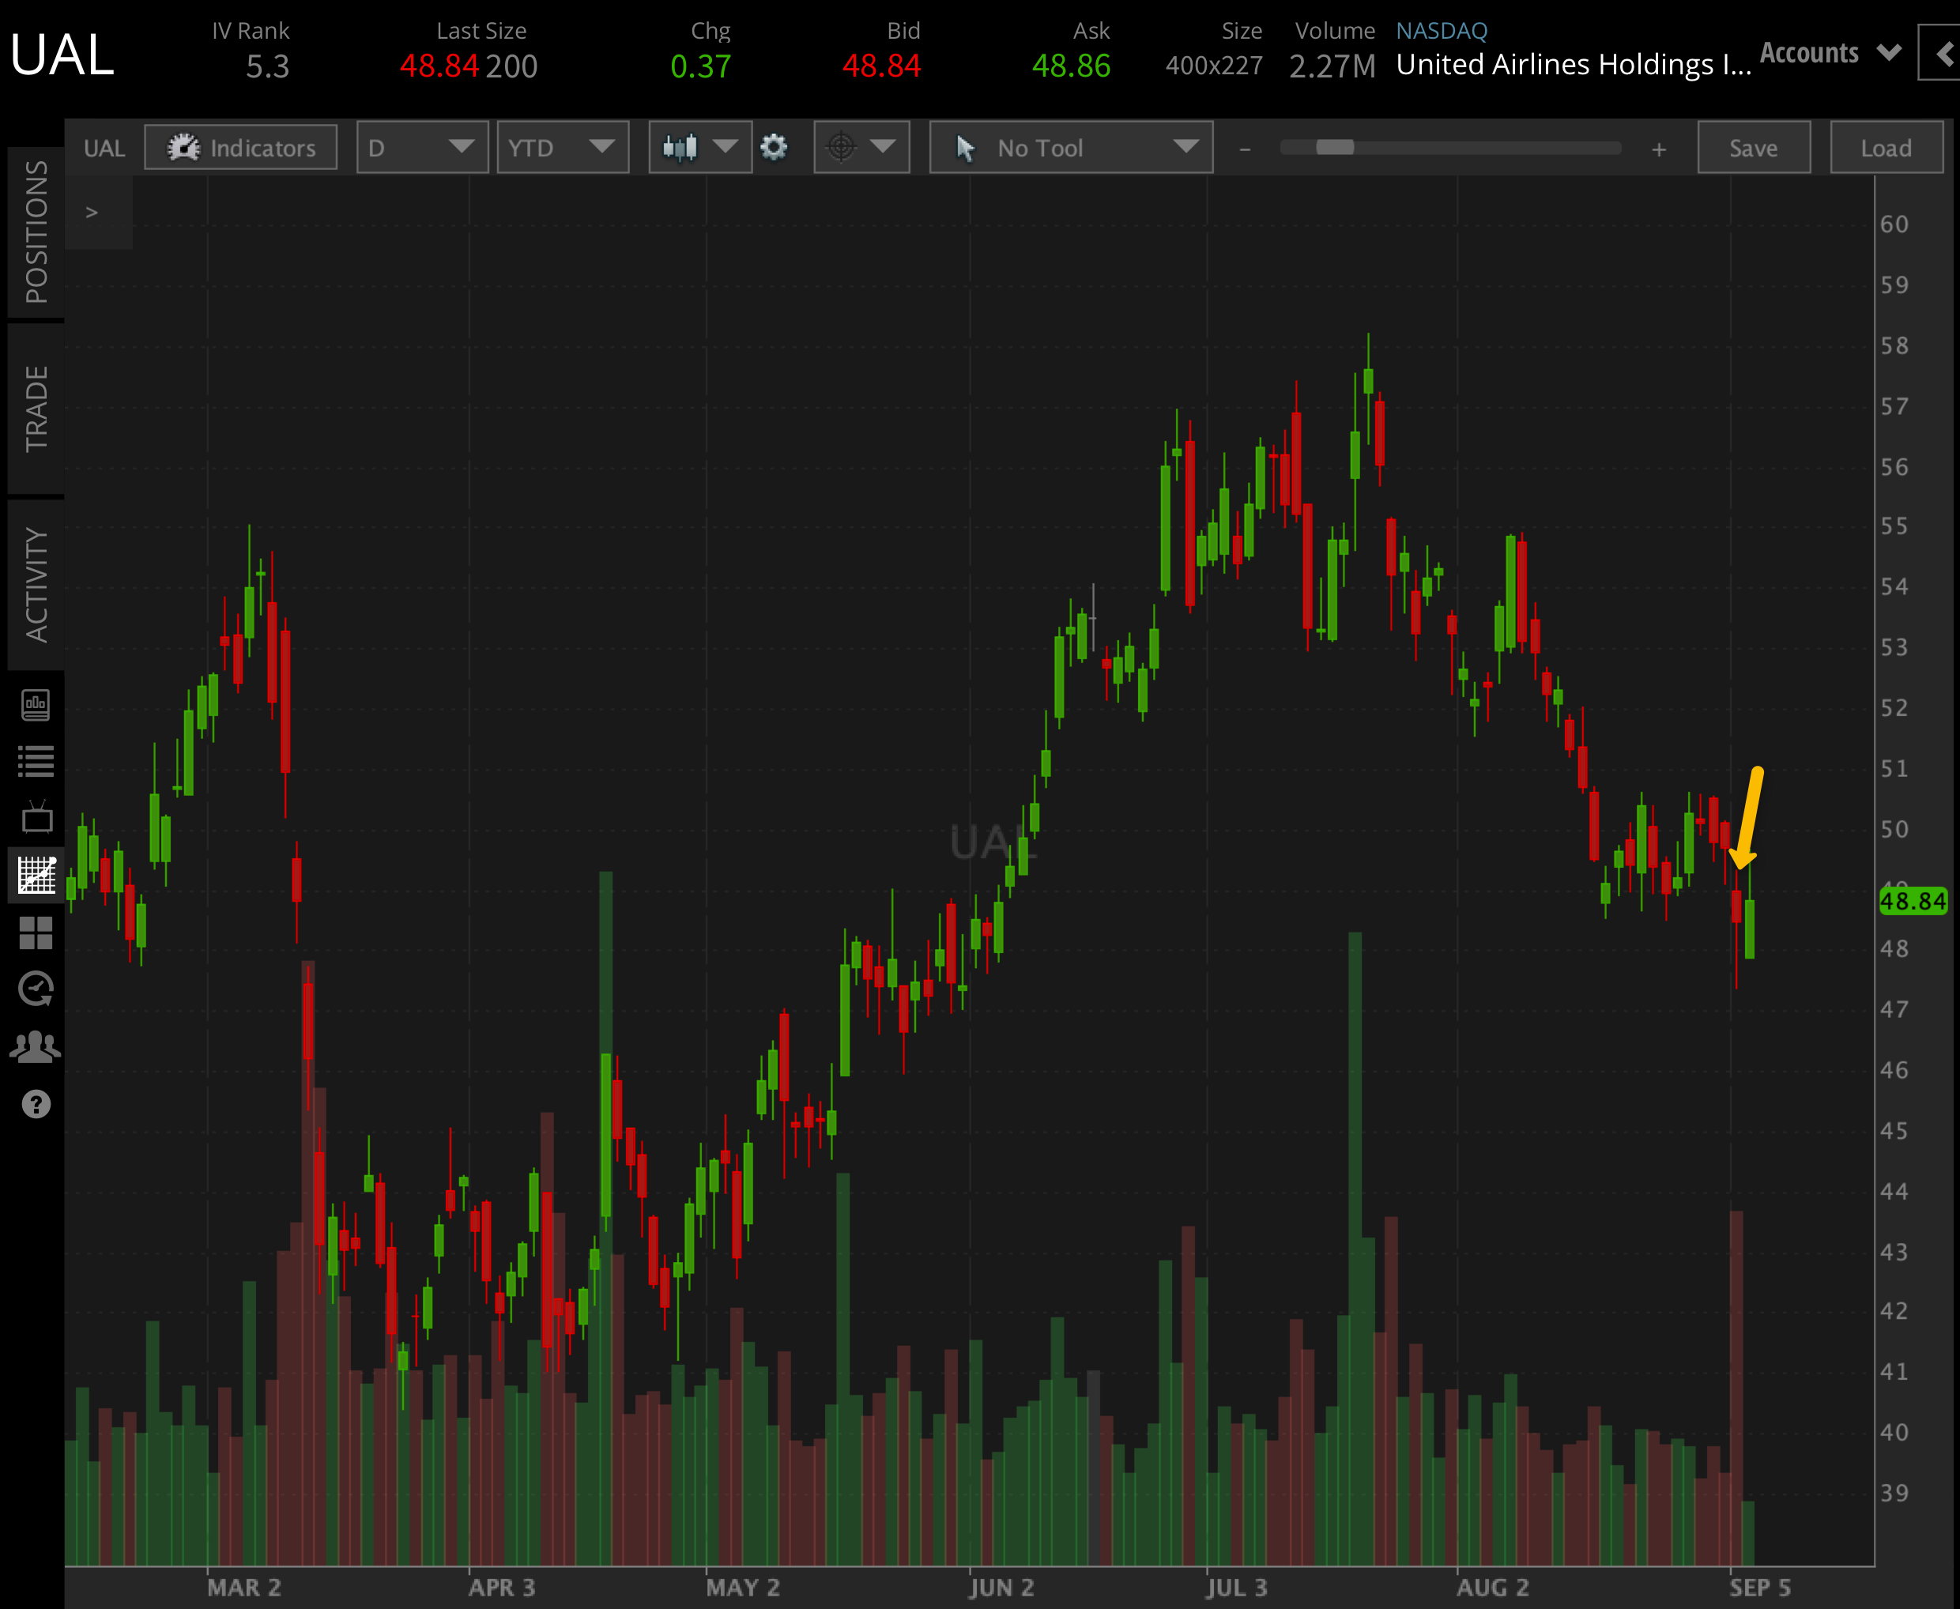The height and width of the screenshot is (1609, 1960).
Task: Open the Help question mark icon
Action: coord(36,1104)
